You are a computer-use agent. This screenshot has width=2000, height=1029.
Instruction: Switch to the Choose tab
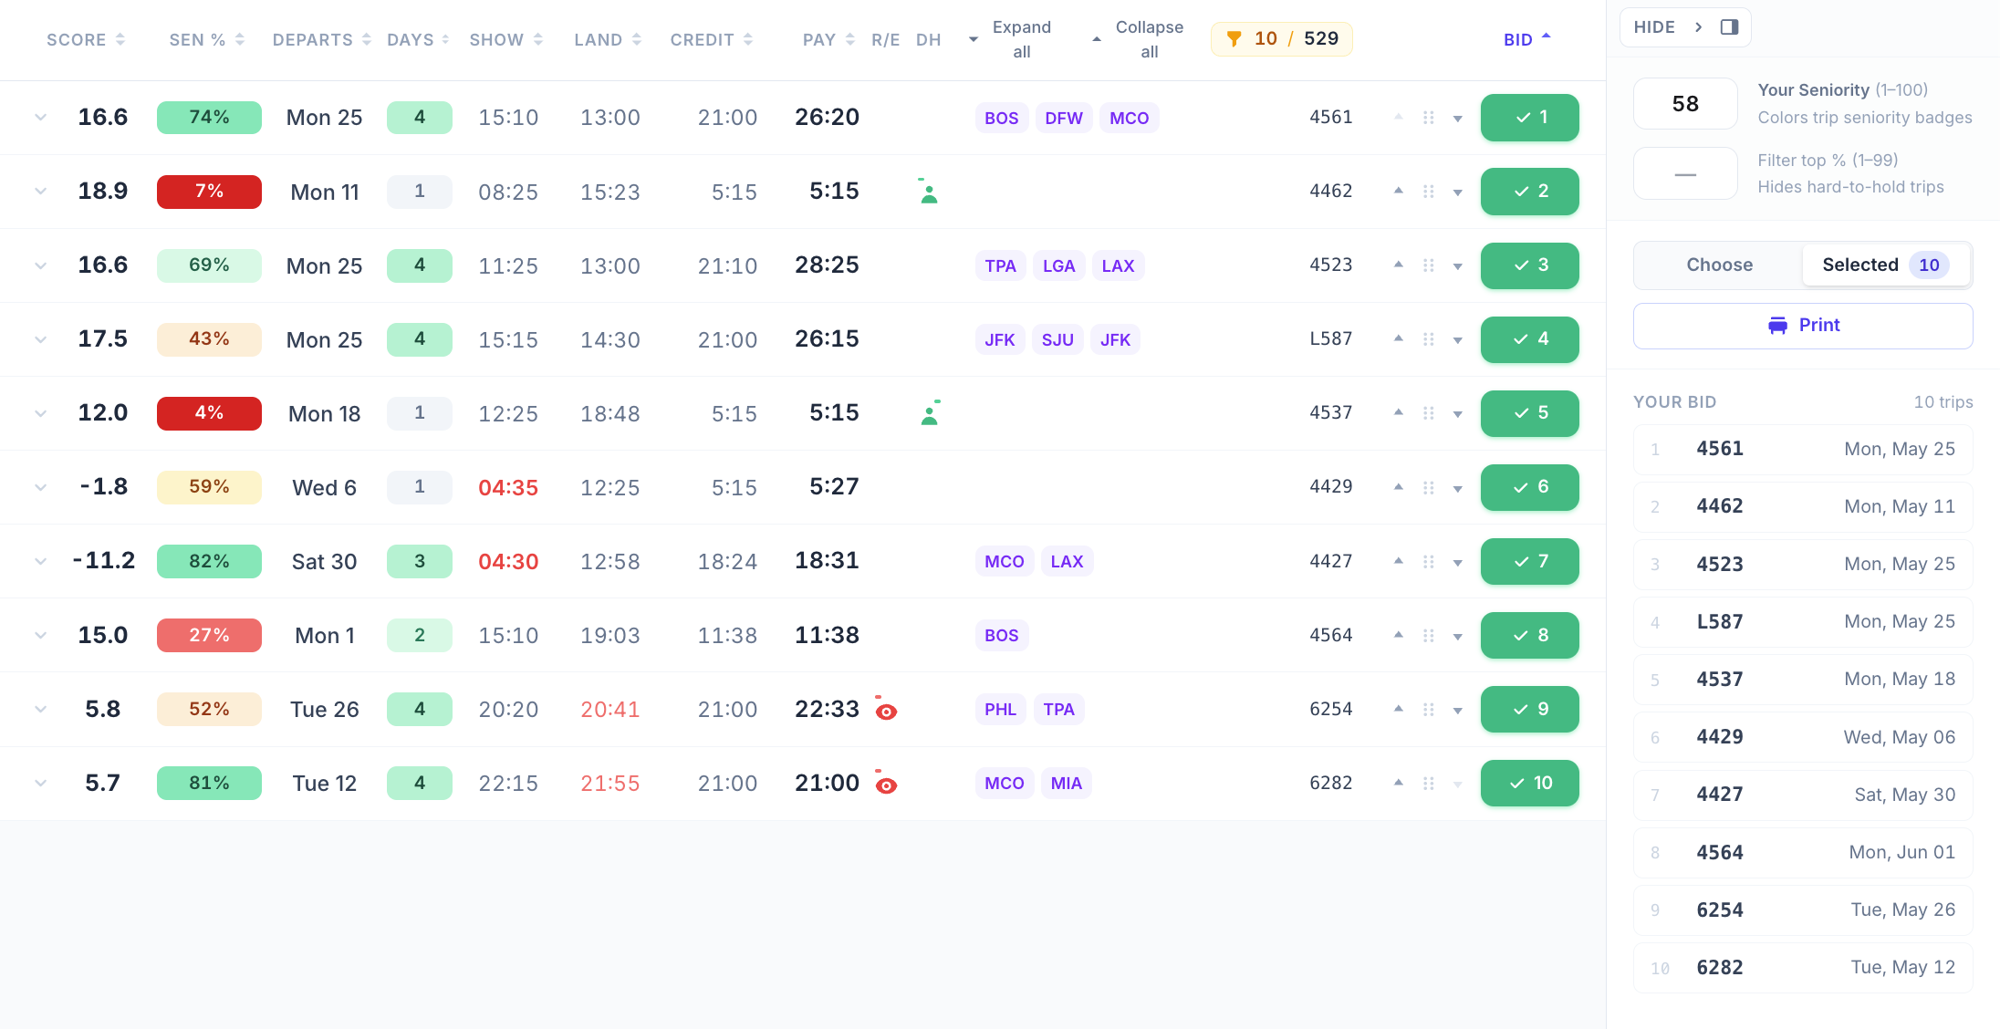tap(1719, 265)
